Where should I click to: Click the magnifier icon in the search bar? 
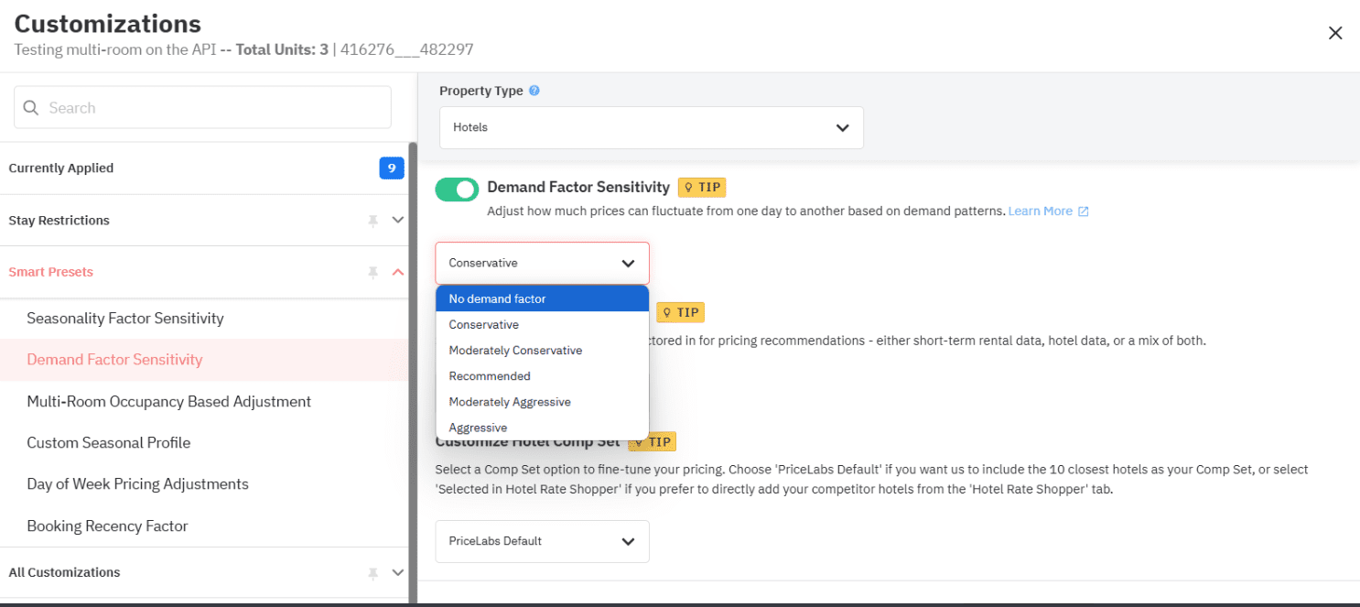tap(31, 107)
